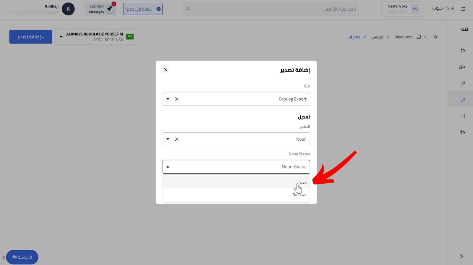473x265 pixels.
Task: Click the search magnifier icon
Action: [x=188, y=9]
